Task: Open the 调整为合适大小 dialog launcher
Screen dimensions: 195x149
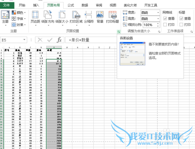Action: click(x=159, y=32)
